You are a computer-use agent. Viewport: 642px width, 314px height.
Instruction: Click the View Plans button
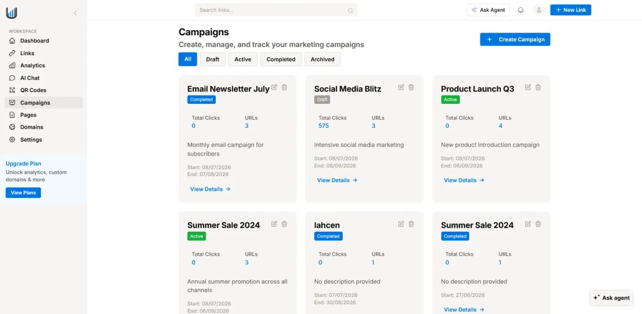(x=23, y=193)
